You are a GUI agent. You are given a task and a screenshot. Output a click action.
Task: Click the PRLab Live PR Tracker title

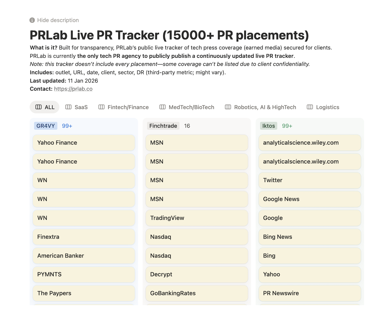point(169,35)
